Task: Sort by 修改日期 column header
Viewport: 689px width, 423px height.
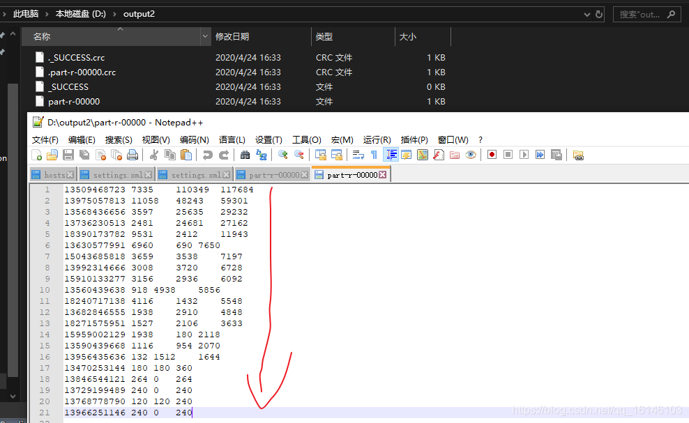Action: pos(232,36)
